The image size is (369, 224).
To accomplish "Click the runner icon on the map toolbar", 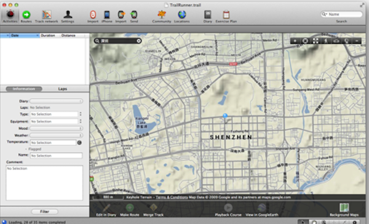I will tap(326, 41).
